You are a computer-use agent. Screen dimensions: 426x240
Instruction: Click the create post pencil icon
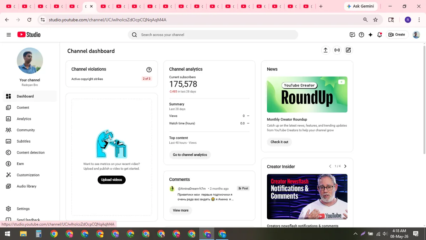348,50
